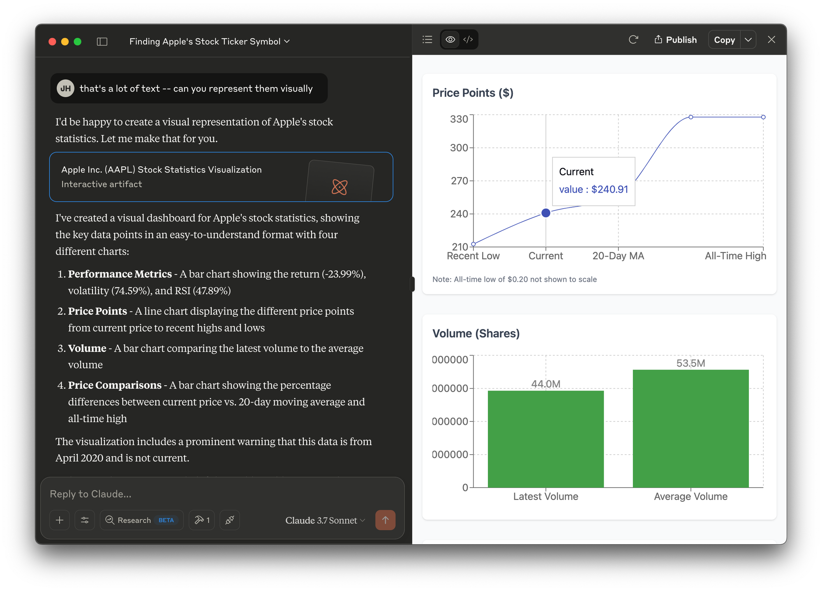Click the macOS yellow minimize window button

[x=65, y=41]
